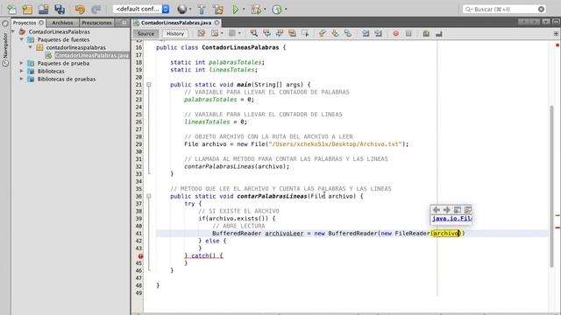The height and width of the screenshot is (315, 561).
Task: Jump to last edit location icon
Action: click(x=202, y=33)
